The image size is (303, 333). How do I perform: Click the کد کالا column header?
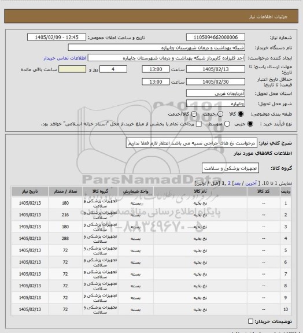263,191
